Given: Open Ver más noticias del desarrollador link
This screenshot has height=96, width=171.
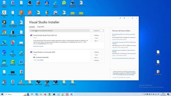Looking at the screenshot, I should (124, 58).
